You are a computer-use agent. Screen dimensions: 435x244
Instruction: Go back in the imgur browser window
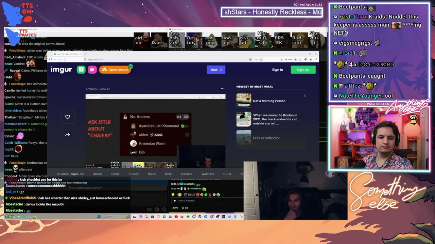tap(55, 59)
